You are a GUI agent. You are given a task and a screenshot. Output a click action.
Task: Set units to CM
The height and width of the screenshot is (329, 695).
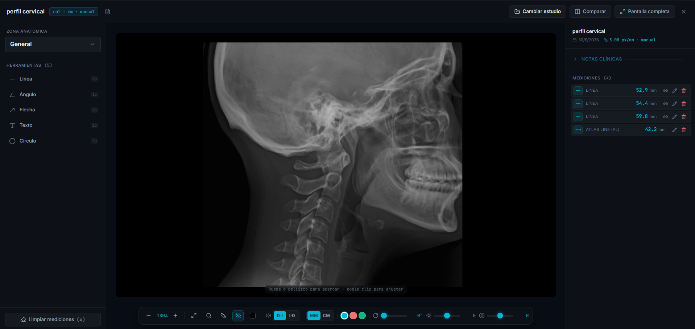coord(326,316)
